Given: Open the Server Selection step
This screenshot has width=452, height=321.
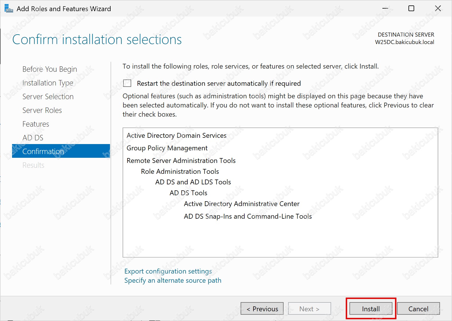Looking at the screenshot, I should 48,97.
